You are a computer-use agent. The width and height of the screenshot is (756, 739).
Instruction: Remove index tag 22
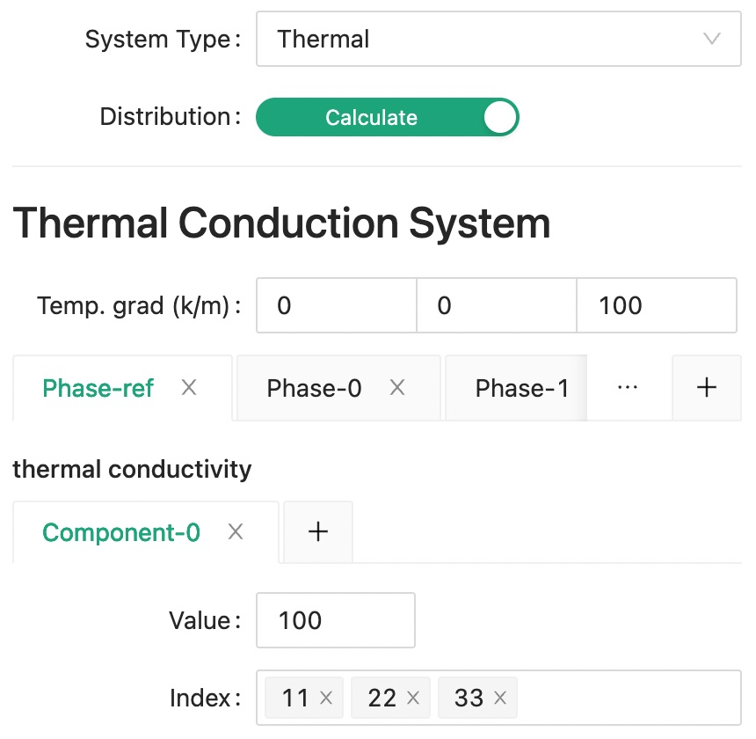point(413,699)
